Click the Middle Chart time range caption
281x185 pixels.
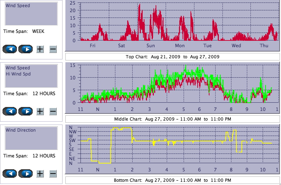click(x=172, y=119)
